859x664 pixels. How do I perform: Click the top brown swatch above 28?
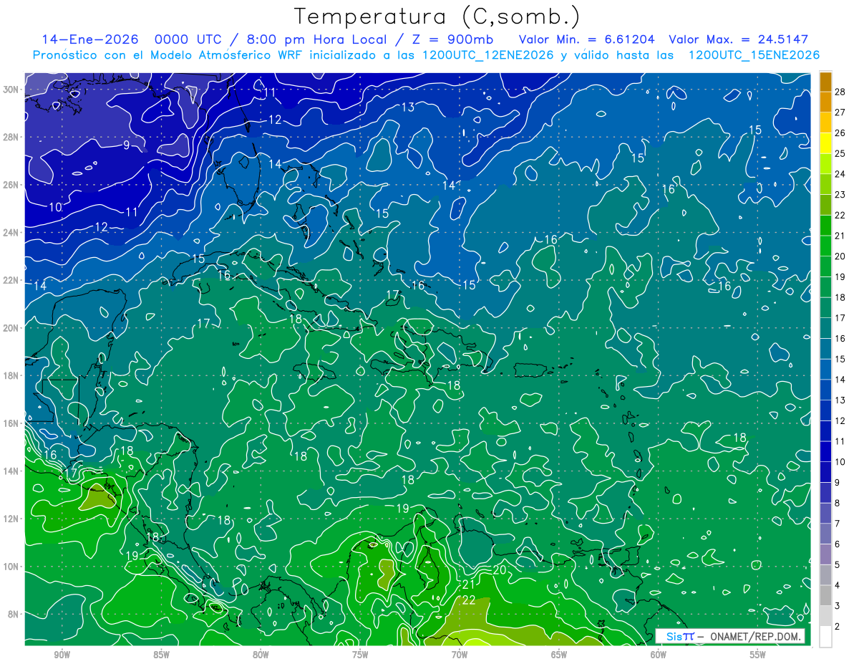[x=826, y=81]
